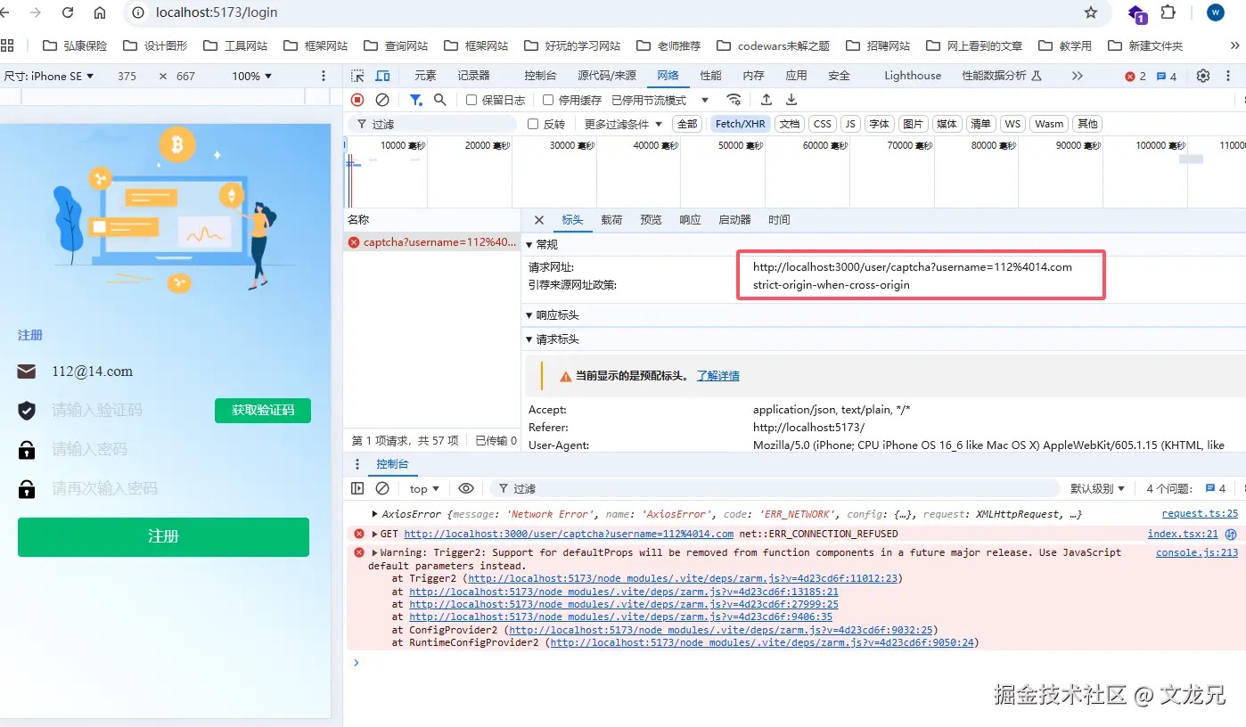This screenshot has height=727, width=1246.
Task: Click the network 过滤 filter text box
Action: (x=432, y=124)
